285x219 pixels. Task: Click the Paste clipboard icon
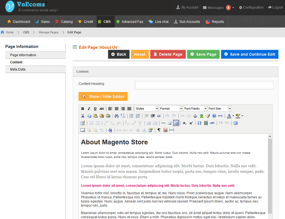click(x=95, y=116)
